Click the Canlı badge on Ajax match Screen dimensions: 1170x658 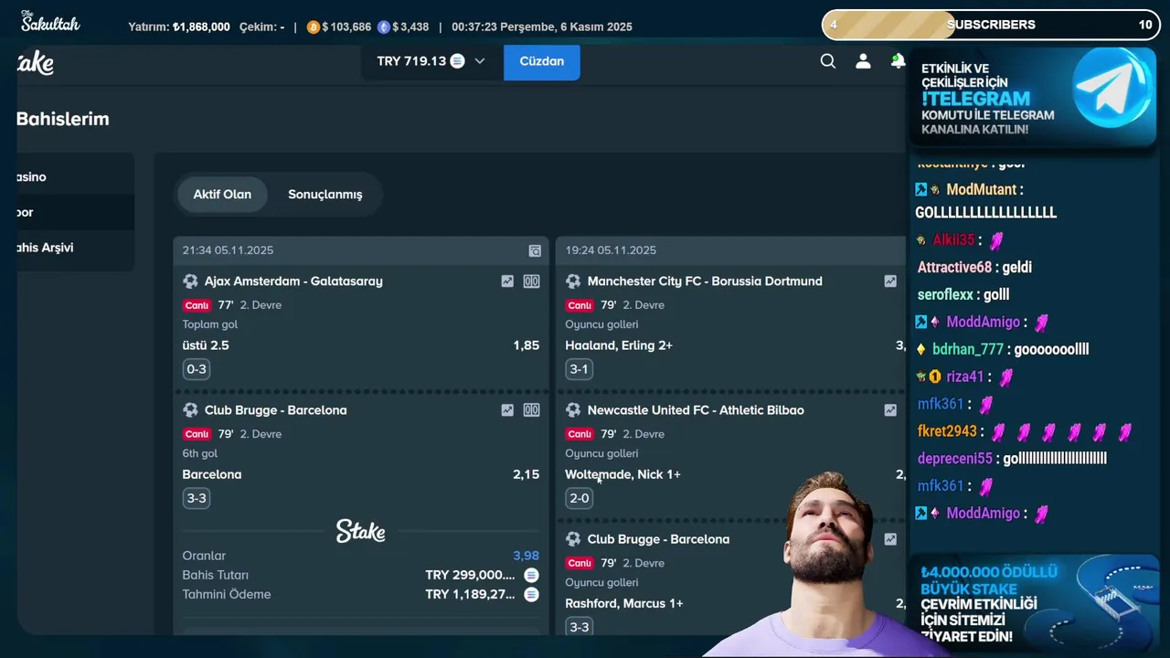point(197,305)
